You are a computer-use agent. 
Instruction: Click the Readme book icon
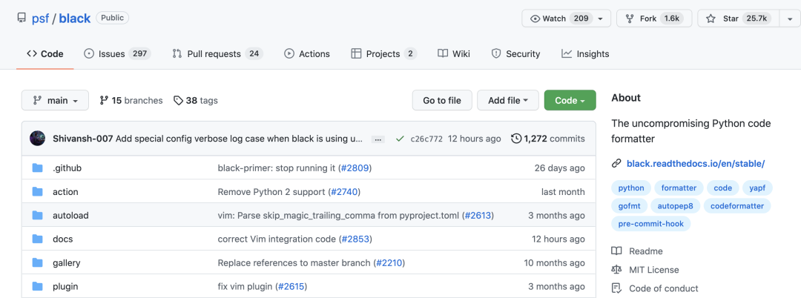click(616, 251)
